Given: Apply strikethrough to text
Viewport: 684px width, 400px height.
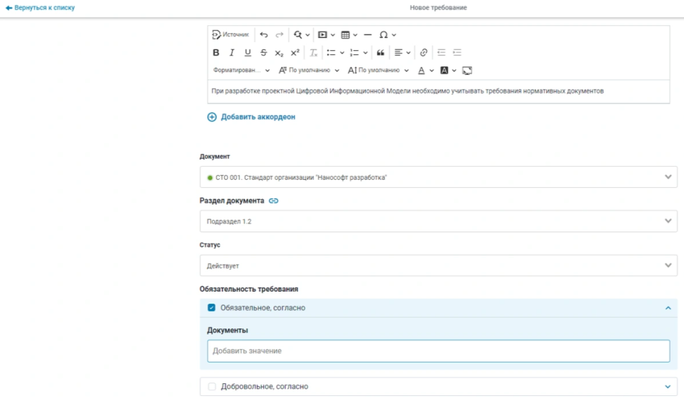Looking at the screenshot, I should [x=263, y=52].
